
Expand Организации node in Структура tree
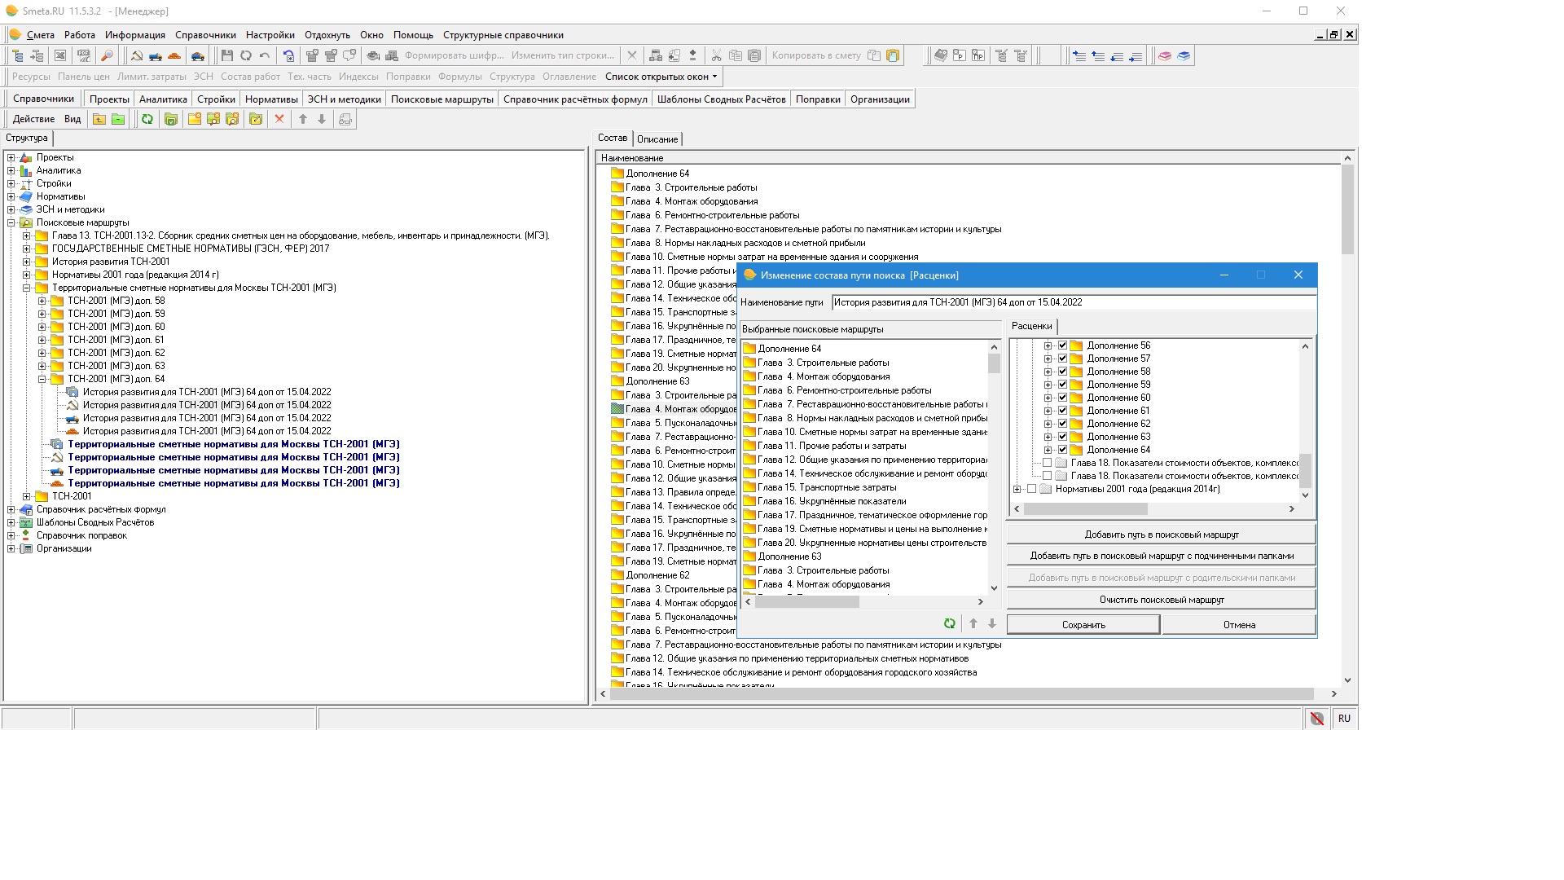click(x=11, y=548)
